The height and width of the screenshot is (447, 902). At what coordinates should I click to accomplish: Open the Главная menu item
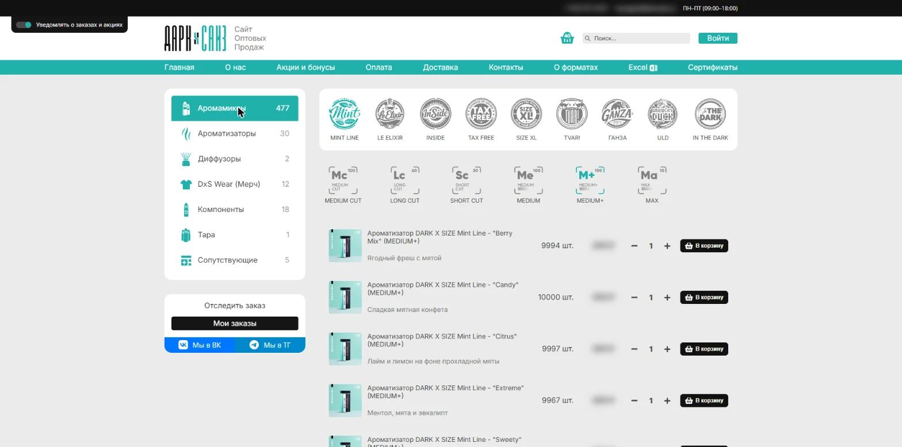point(179,67)
